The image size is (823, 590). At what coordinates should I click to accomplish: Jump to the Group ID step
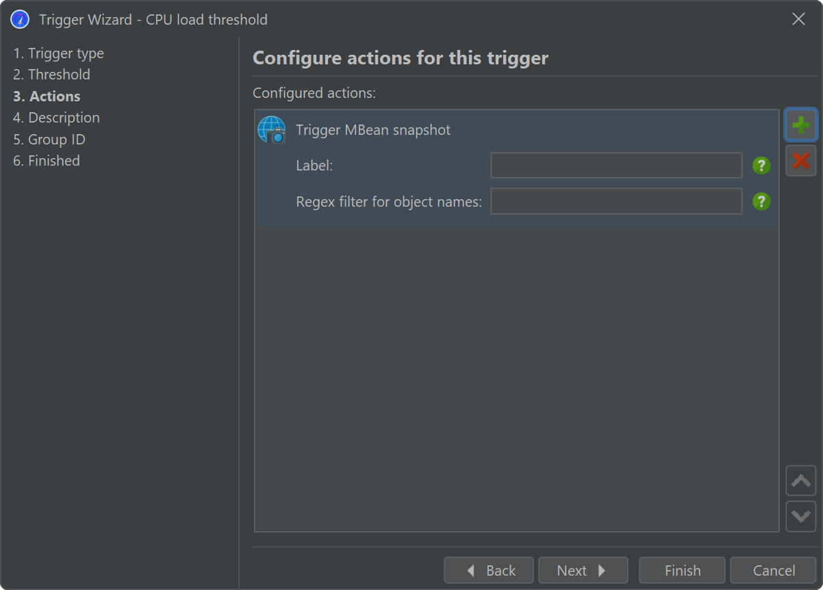(x=49, y=140)
